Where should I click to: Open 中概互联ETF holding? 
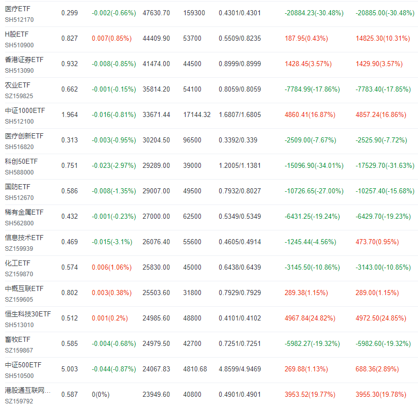click(24, 288)
